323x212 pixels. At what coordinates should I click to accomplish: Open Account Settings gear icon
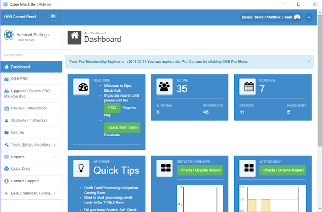click(x=9, y=35)
